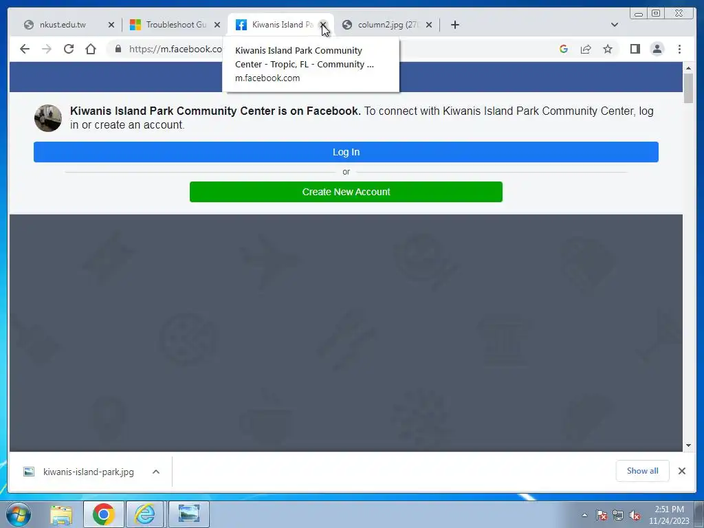Expand the tab search dropdown
704x528 pixels.
(615, 25)
